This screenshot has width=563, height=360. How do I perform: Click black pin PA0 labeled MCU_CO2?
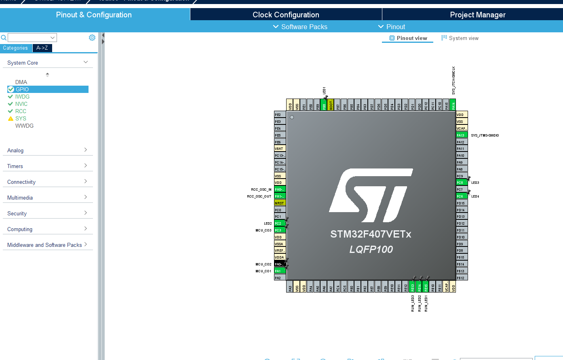click(280, 264)
